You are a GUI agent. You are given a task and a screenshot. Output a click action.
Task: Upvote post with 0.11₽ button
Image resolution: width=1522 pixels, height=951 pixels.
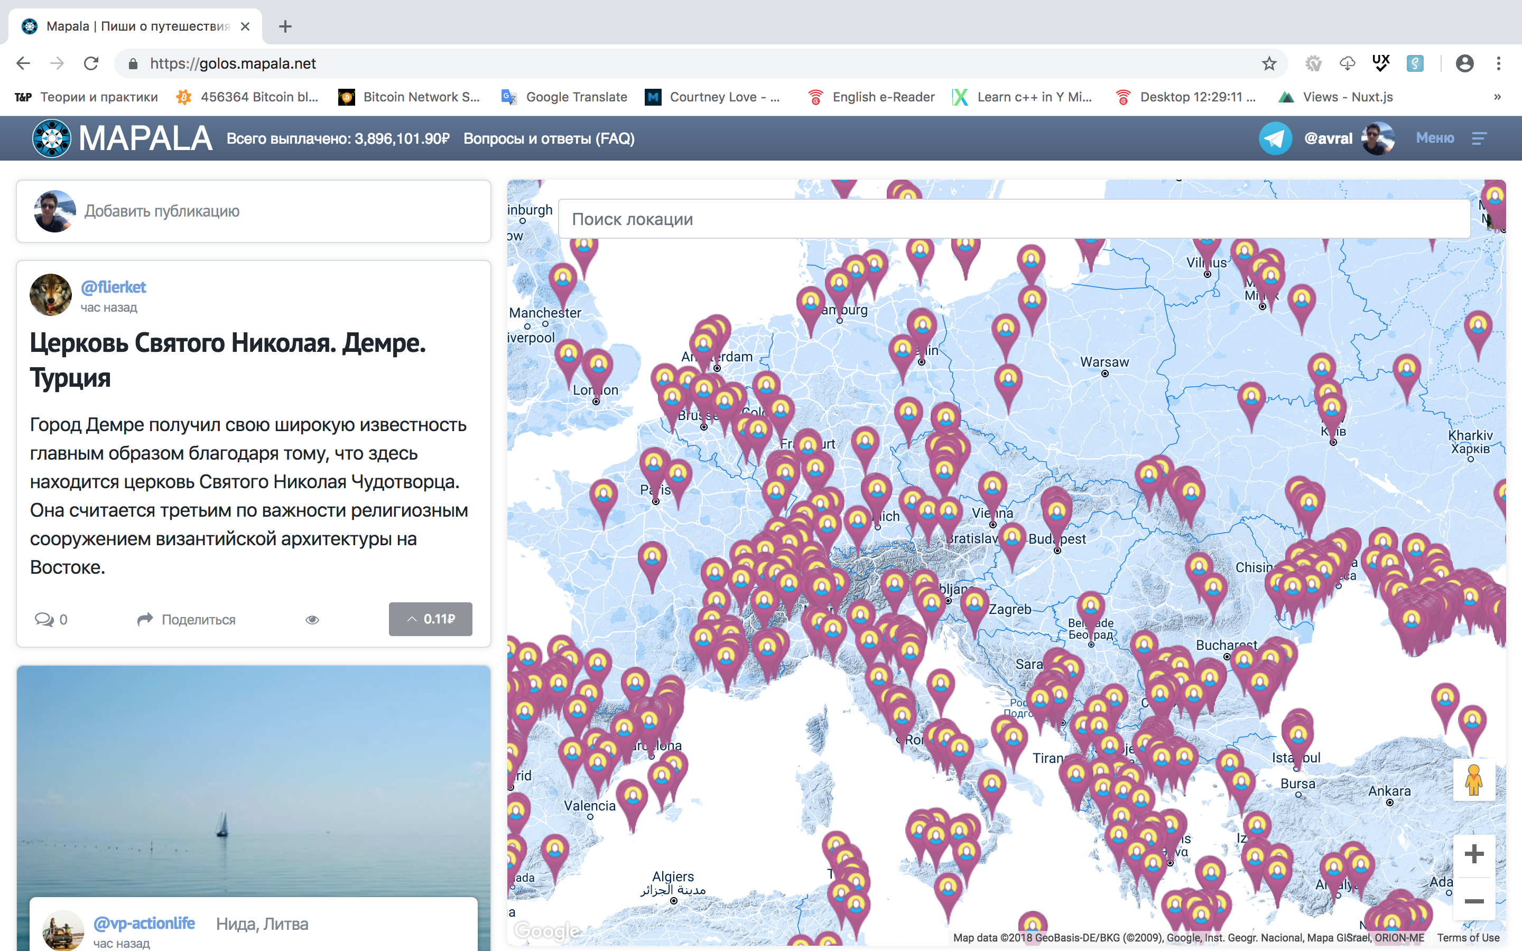click(x=430, y=619)
